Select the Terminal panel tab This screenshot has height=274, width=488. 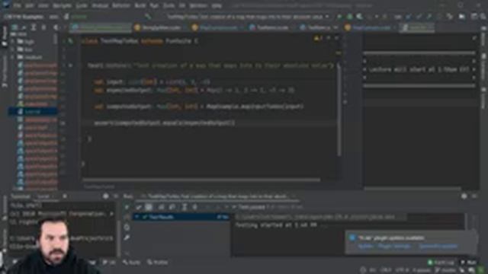(21, 196)
